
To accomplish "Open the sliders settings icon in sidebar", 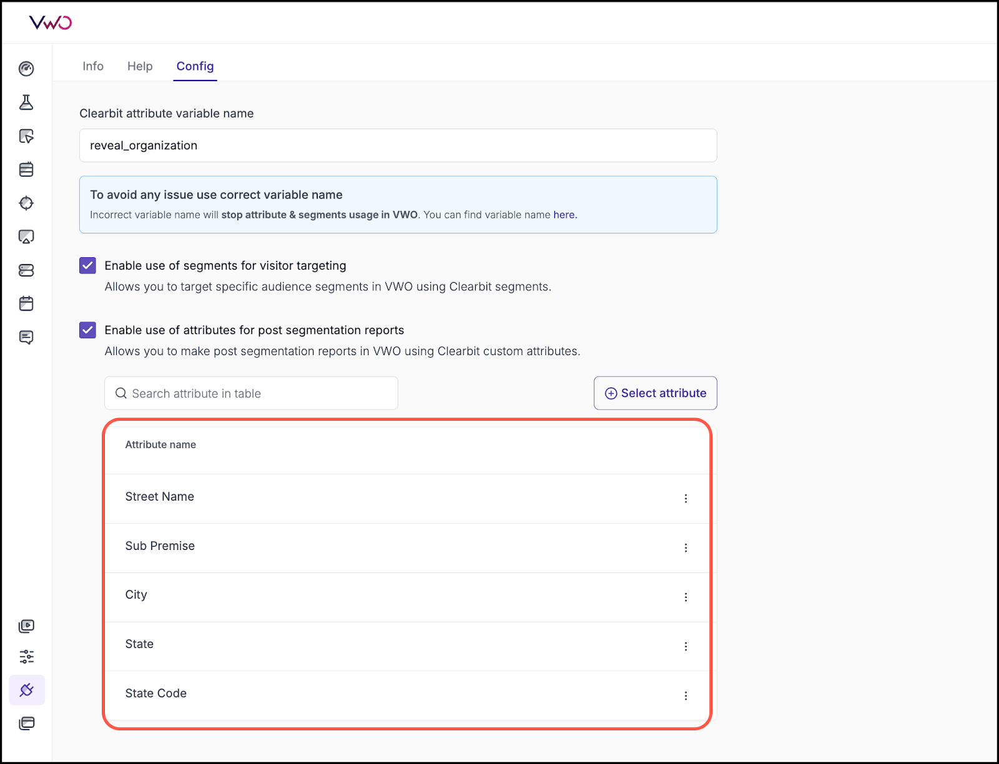I will point(26,657).
